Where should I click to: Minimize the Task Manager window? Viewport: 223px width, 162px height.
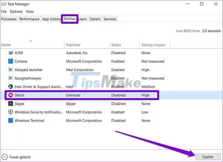click(x=188, y=4)
